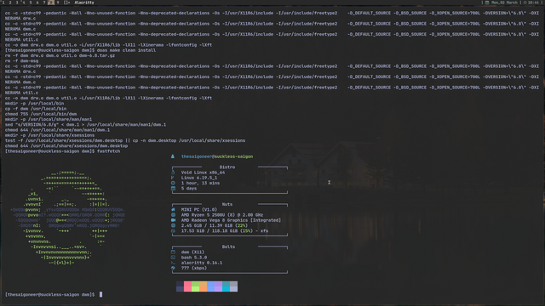Viewport: 545px width, 306px height.
Task: Click the 'test -f ... dwm.desktop' line
Action: point(125,140)
